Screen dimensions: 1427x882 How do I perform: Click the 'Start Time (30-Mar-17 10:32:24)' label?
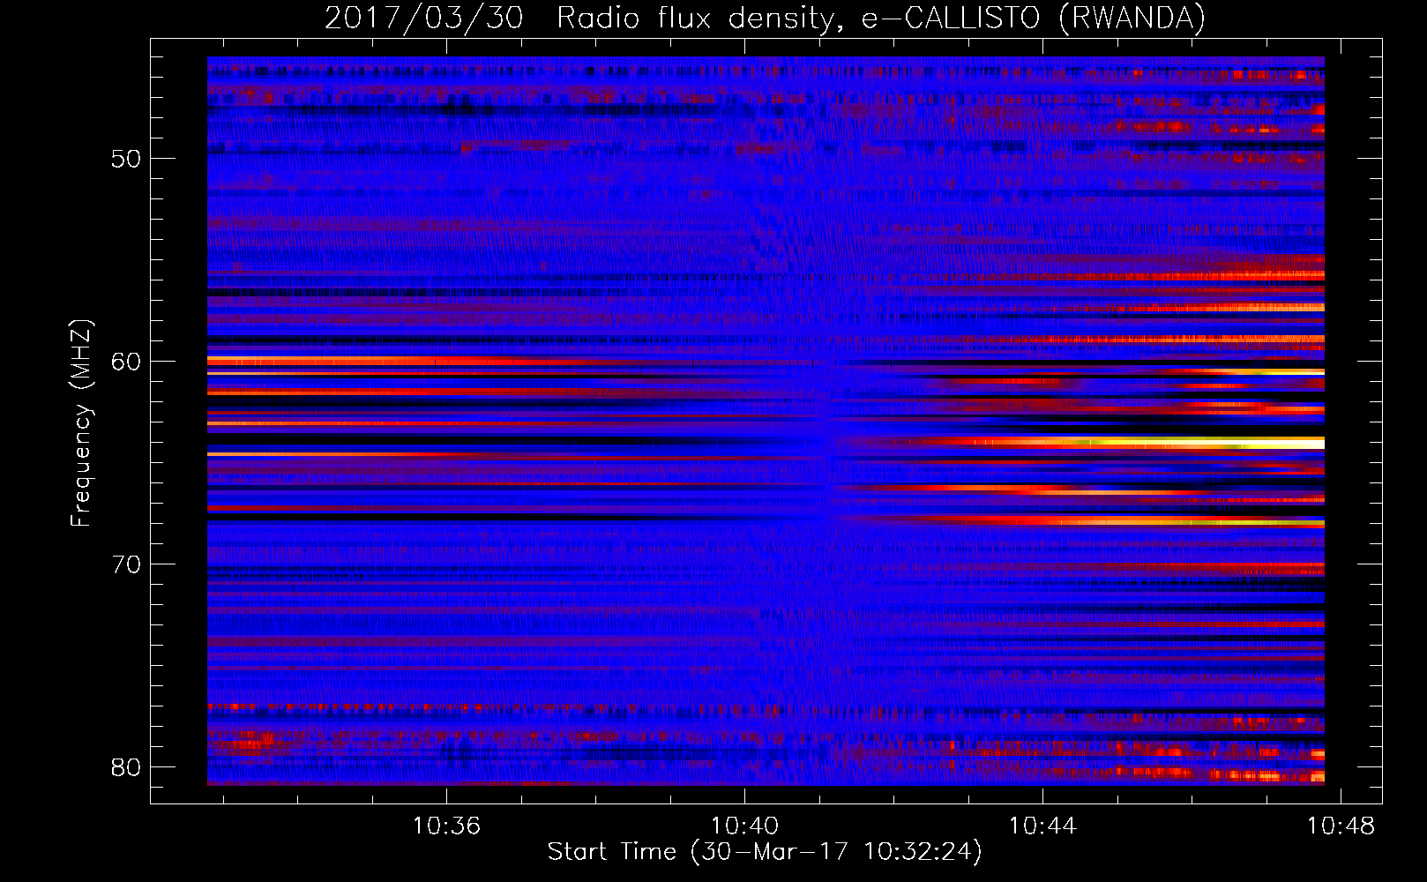pos(765,852)
